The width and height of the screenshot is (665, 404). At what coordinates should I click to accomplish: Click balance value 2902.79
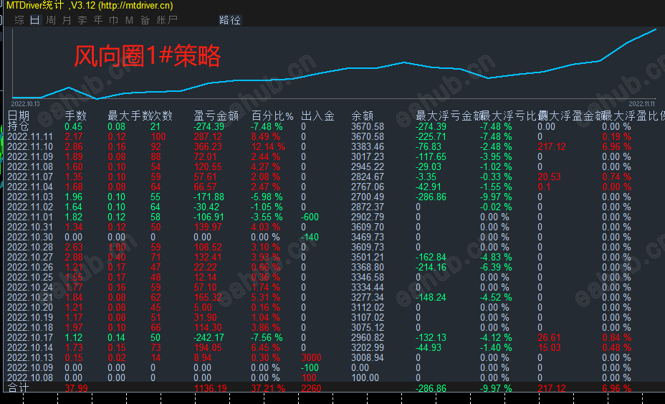click(x=368, y=217)
